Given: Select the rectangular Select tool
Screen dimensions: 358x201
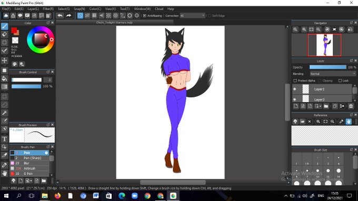Looking at the screenshot, I should point(5,97).
